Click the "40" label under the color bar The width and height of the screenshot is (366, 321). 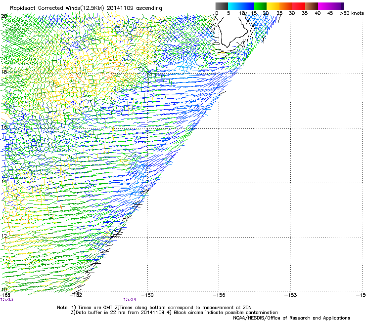[318, 13]
